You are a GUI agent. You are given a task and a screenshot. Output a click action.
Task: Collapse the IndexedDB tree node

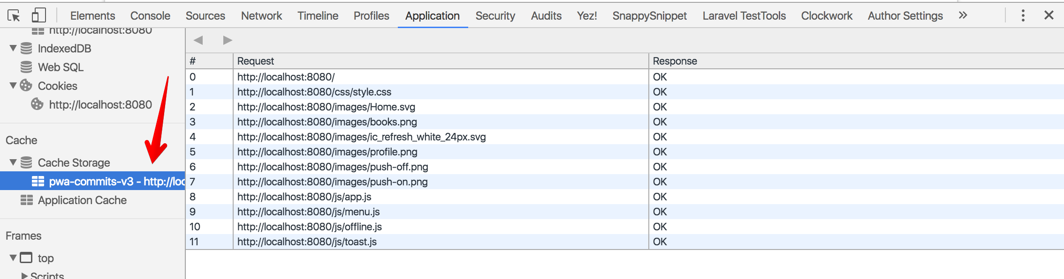click(x=13, y=48)
